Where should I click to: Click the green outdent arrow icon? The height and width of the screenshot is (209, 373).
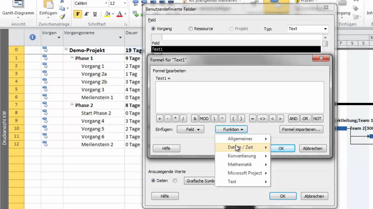click(x=136, y=14)
